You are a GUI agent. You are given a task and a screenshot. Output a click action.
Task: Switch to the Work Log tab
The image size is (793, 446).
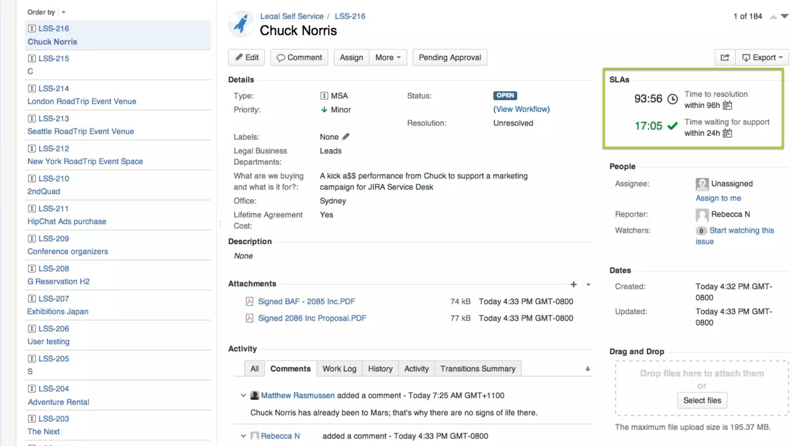[339, 369]
